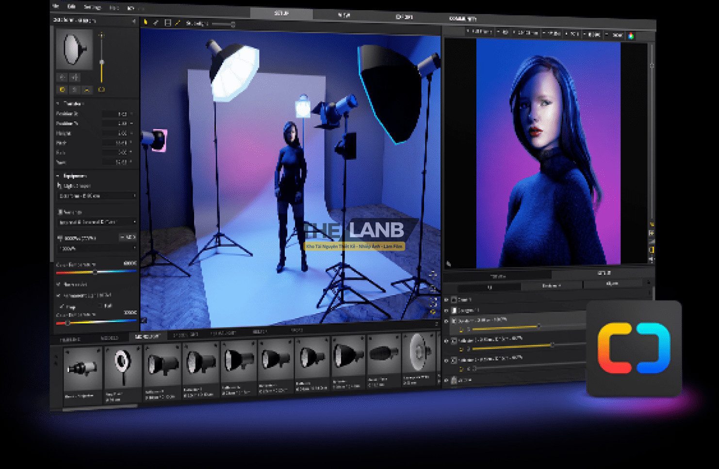Adjust the upper color temperature slider
The width and height of the screenshot is (719, 469).
pyautogui.click(x=95, y=272)
